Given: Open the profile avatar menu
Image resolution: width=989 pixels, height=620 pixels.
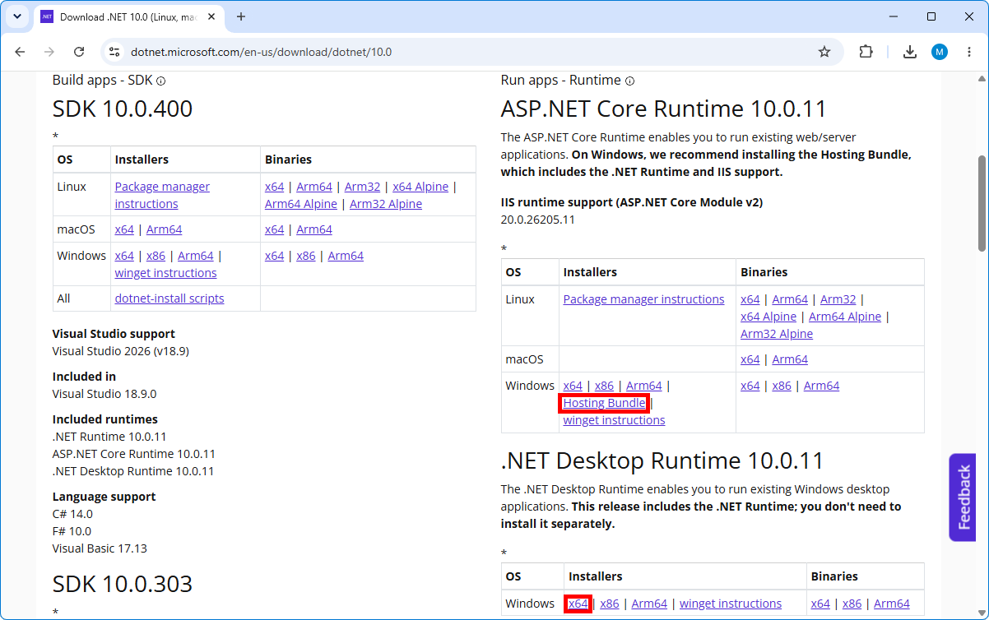Looking at the screenshot, I should tap(940, 52).
